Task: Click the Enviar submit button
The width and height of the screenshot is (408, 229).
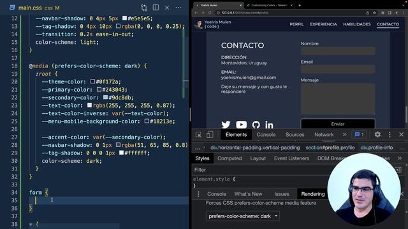Action: coord(338,124)
